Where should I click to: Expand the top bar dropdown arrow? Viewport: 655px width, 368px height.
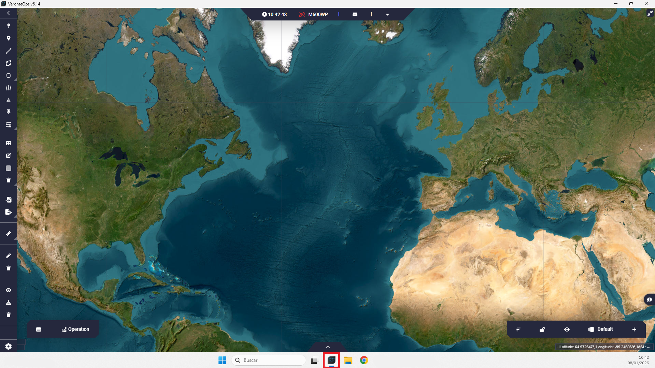tap(387, 15)
